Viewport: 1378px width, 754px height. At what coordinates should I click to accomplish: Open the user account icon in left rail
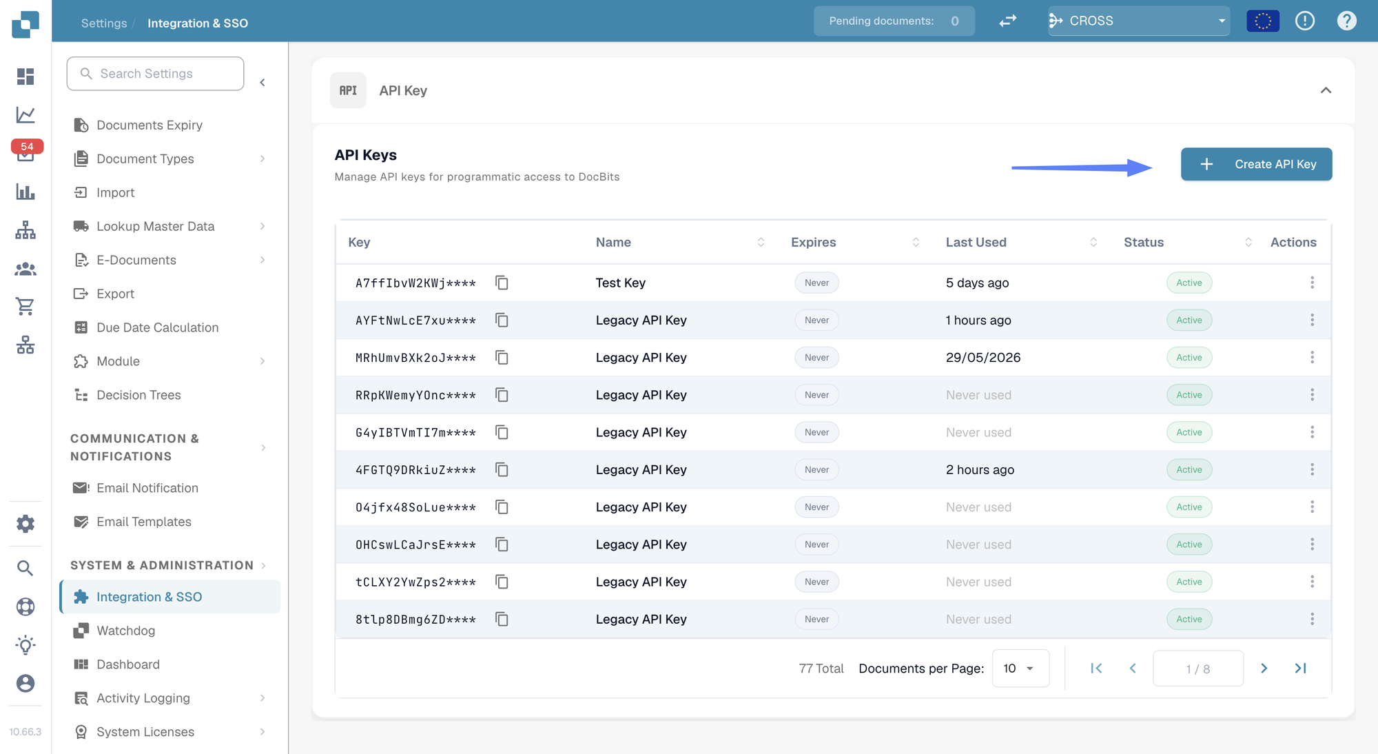point(25,683)
